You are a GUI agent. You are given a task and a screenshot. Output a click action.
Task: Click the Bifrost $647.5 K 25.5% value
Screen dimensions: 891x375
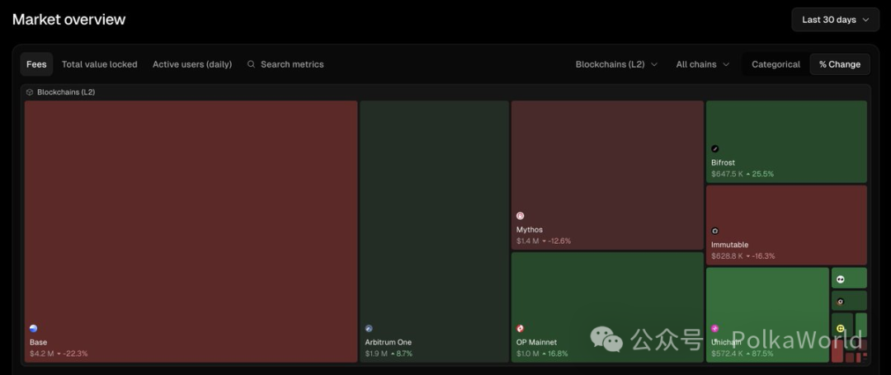[x=742, y=174]
